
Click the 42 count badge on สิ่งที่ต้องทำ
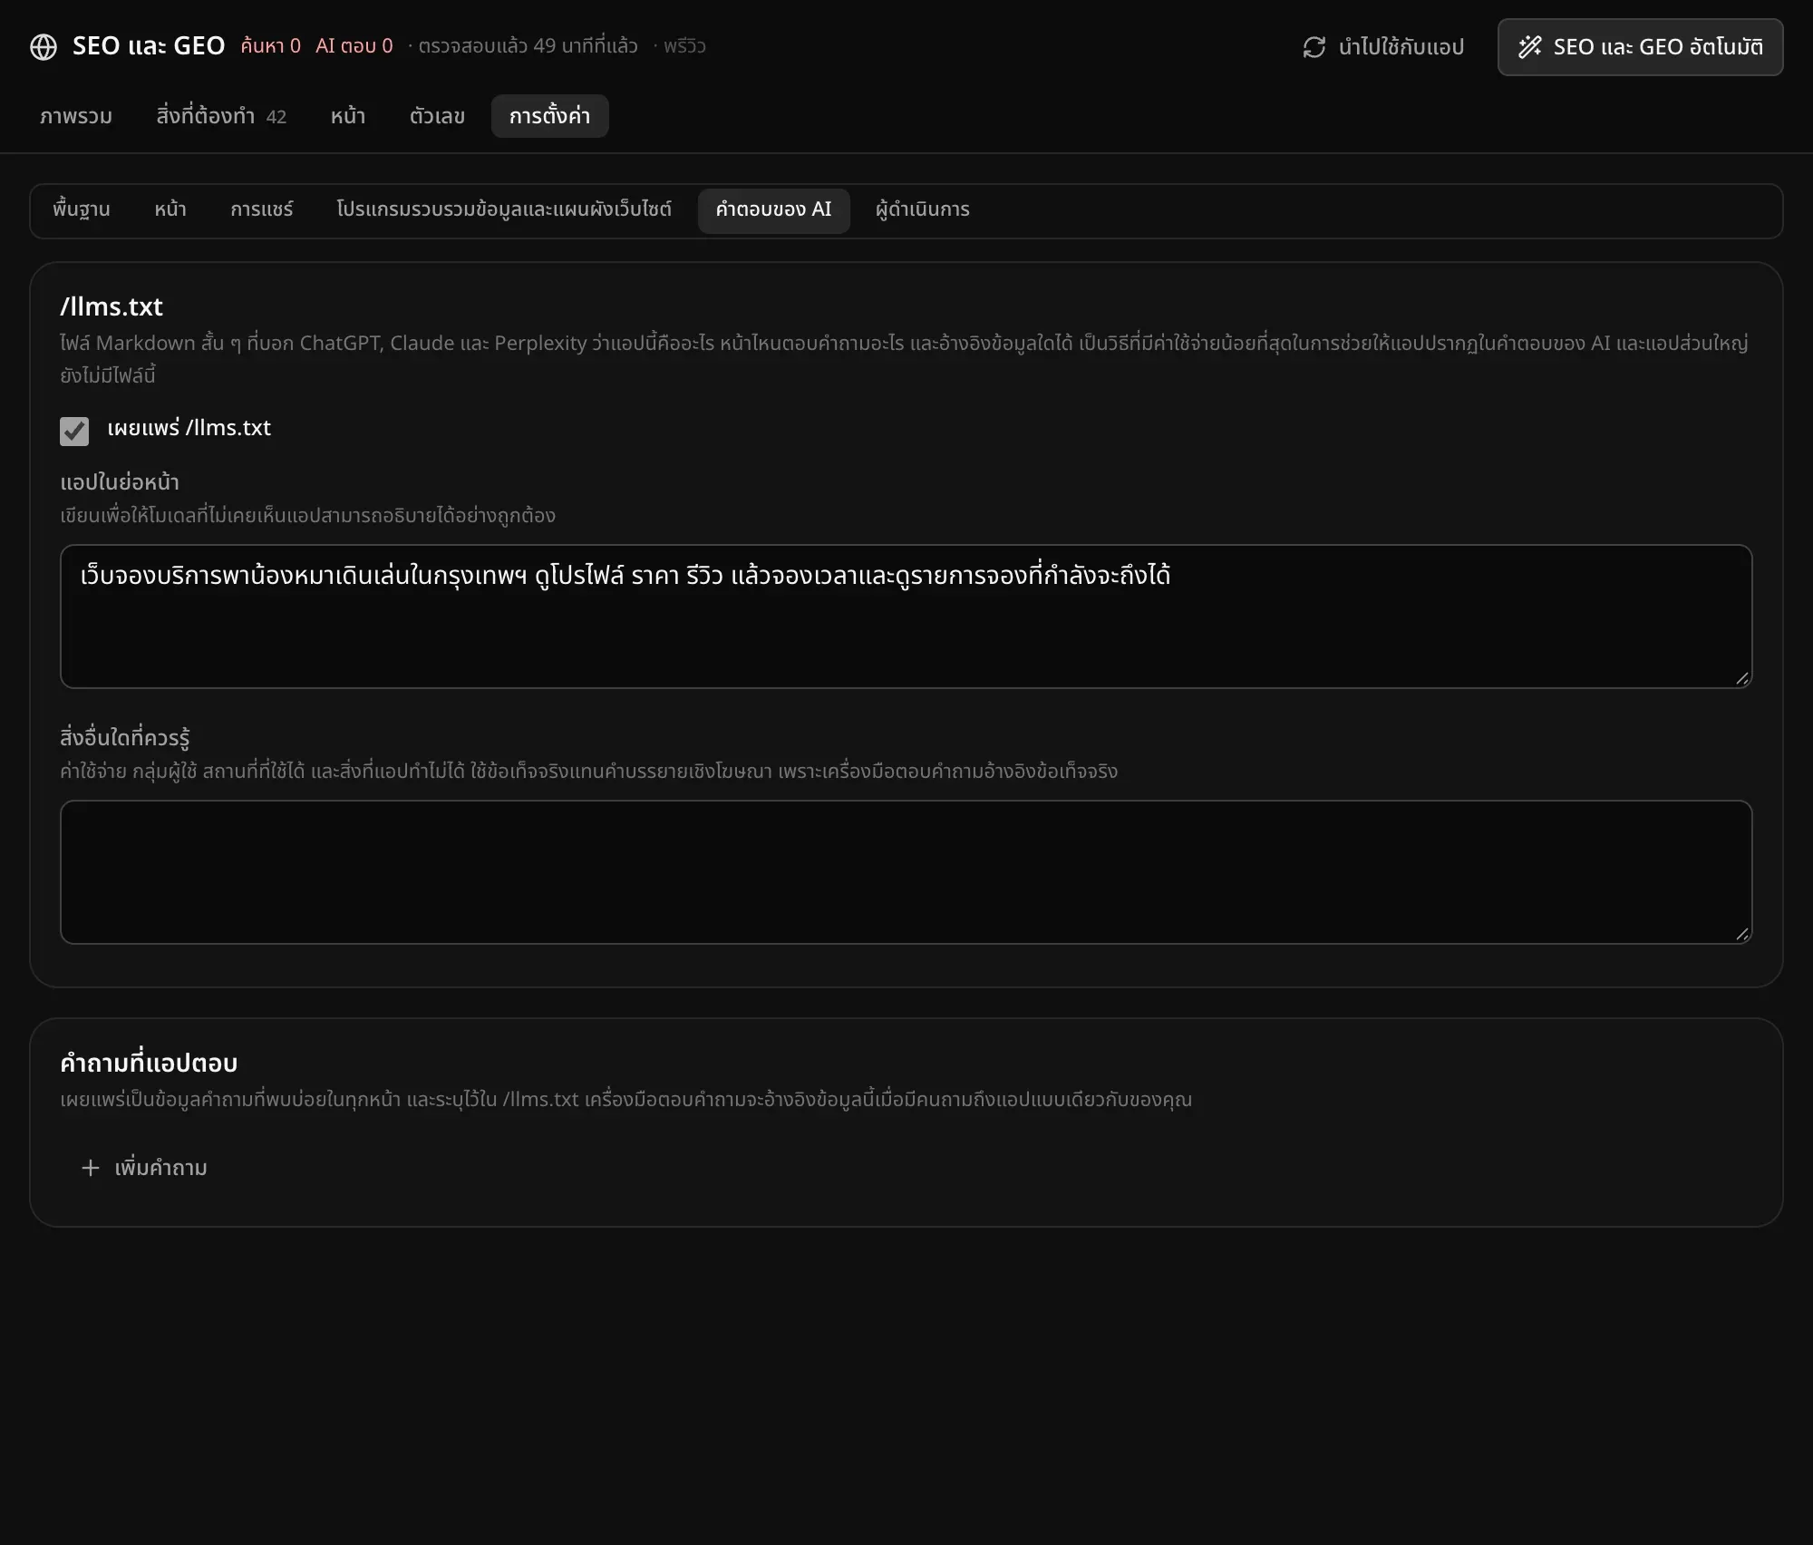276,117
